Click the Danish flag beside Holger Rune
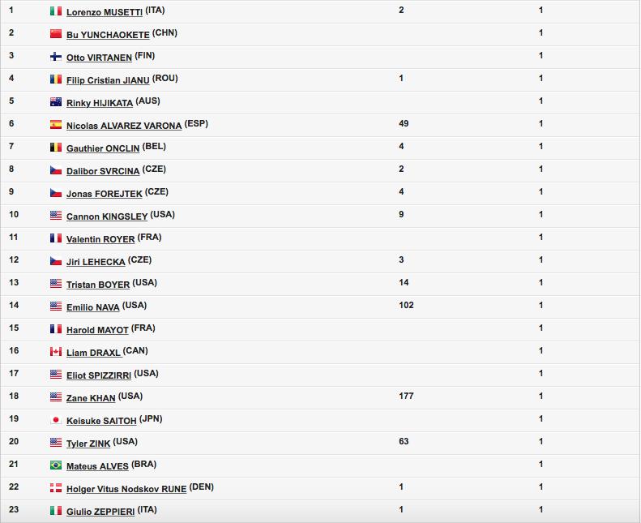Screen dimensions: 641x523 pos(56,487)
